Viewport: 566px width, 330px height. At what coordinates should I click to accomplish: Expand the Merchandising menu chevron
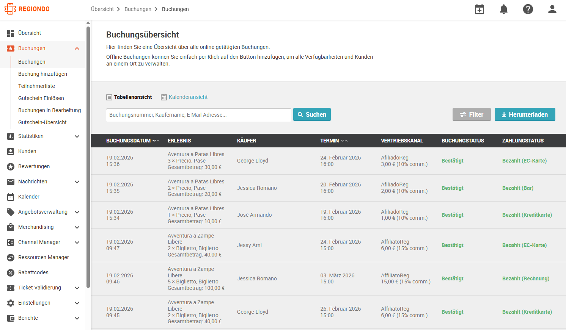coord(77,227)
